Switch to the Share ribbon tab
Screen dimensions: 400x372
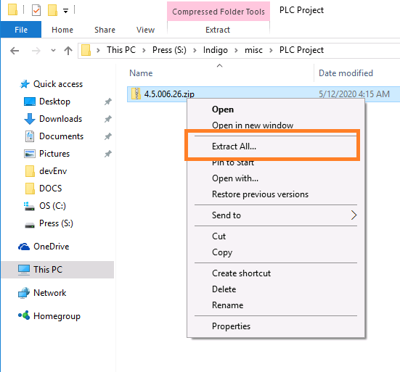105,30
